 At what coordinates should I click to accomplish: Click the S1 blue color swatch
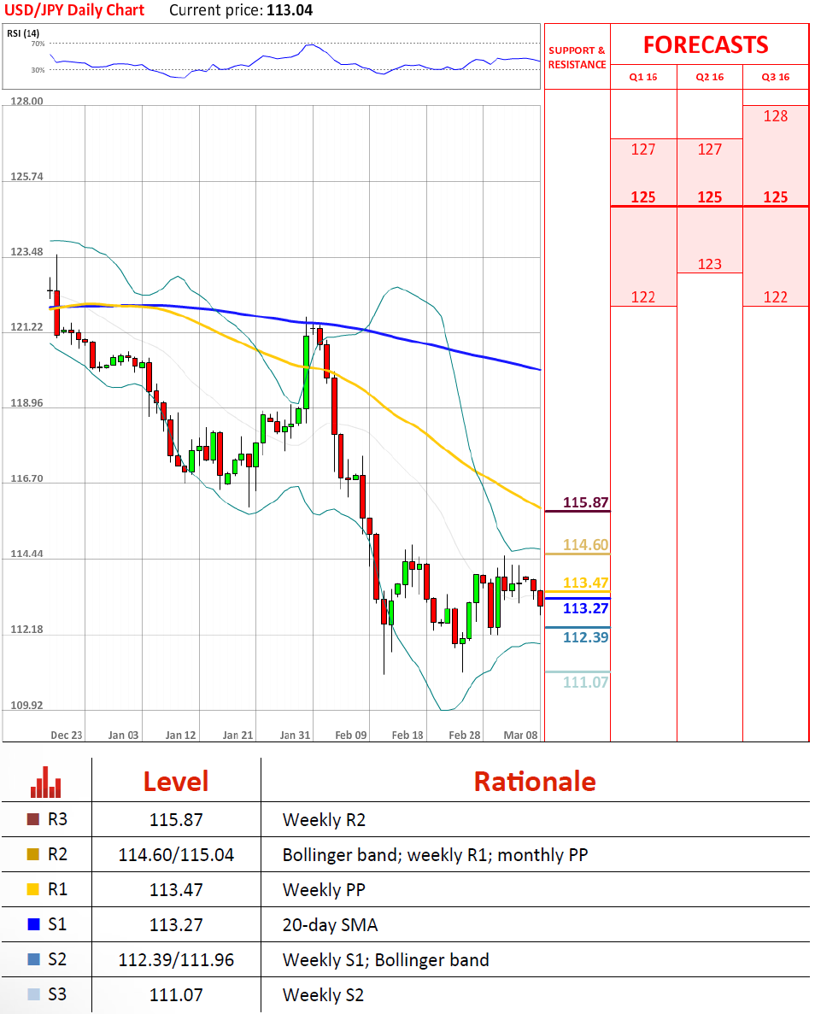point(33,924)
